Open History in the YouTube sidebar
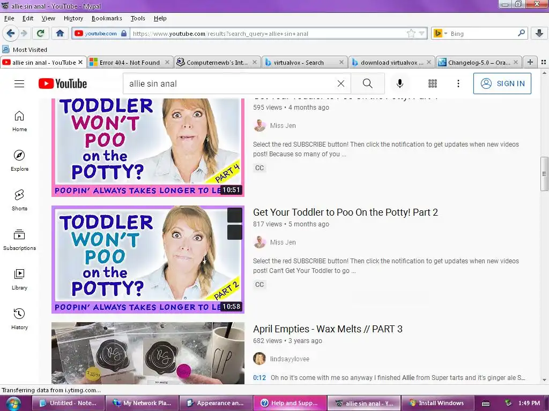549x411 pixels. (20, 319)
